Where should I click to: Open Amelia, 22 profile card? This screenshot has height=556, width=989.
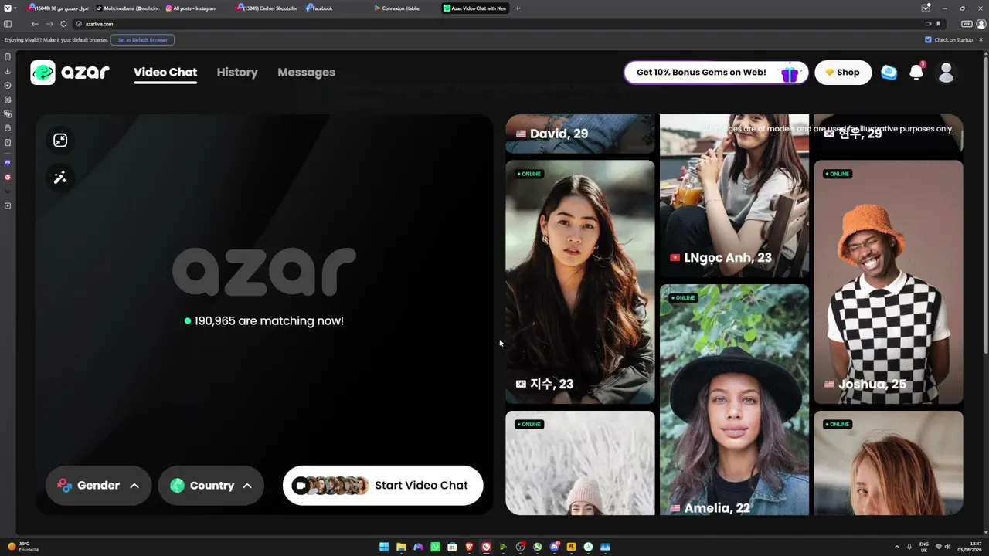(x=734, y=399)
